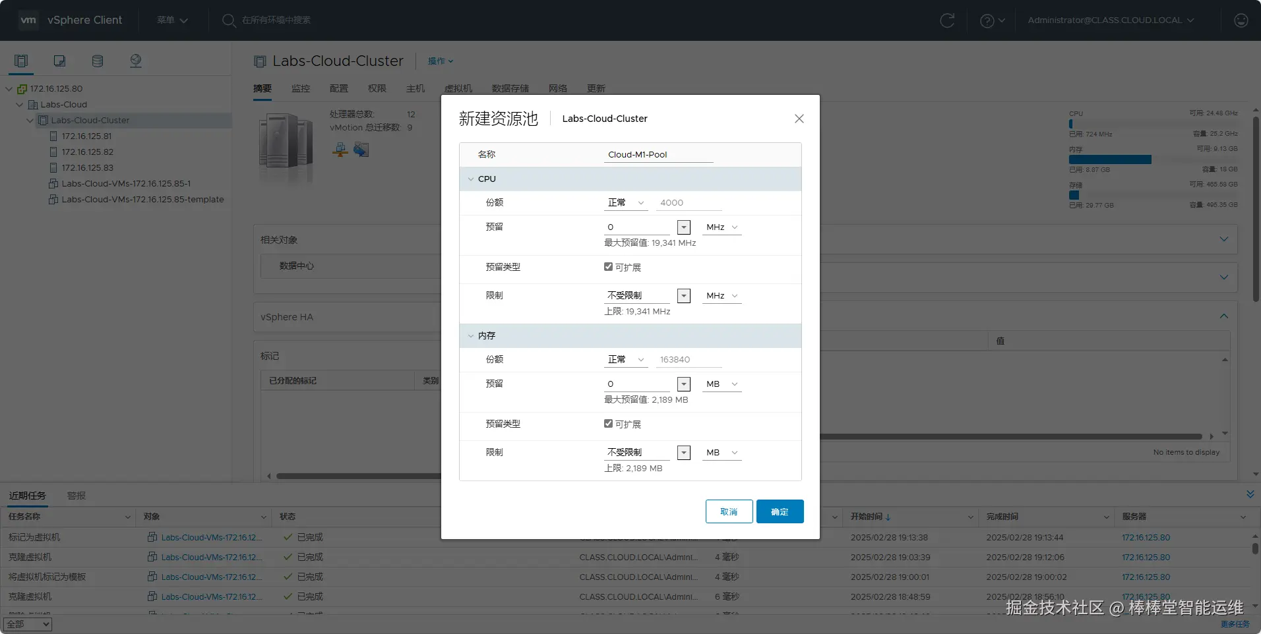Click the vm logo in header

(x=28, y=20)
